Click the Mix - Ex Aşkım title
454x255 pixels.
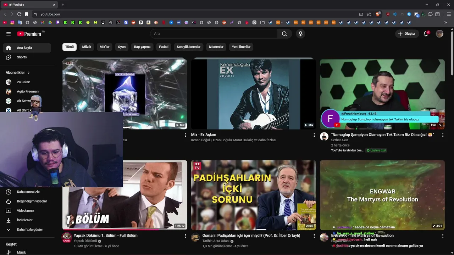(x=204, y=135)
